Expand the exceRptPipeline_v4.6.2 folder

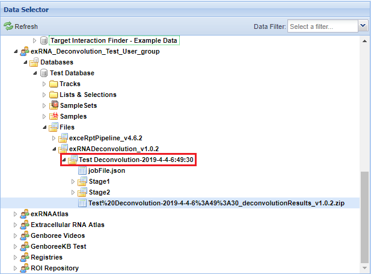54,139
